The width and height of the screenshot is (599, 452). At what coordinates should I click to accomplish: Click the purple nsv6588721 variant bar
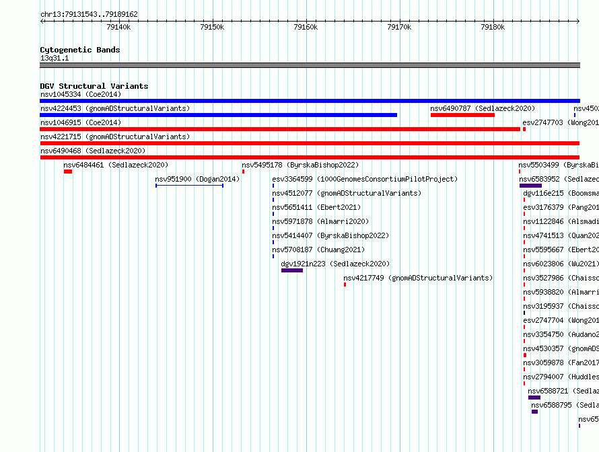[x=534, y=398]
